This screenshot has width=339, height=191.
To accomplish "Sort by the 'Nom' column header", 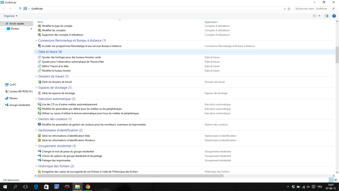I will coord(40,22).
